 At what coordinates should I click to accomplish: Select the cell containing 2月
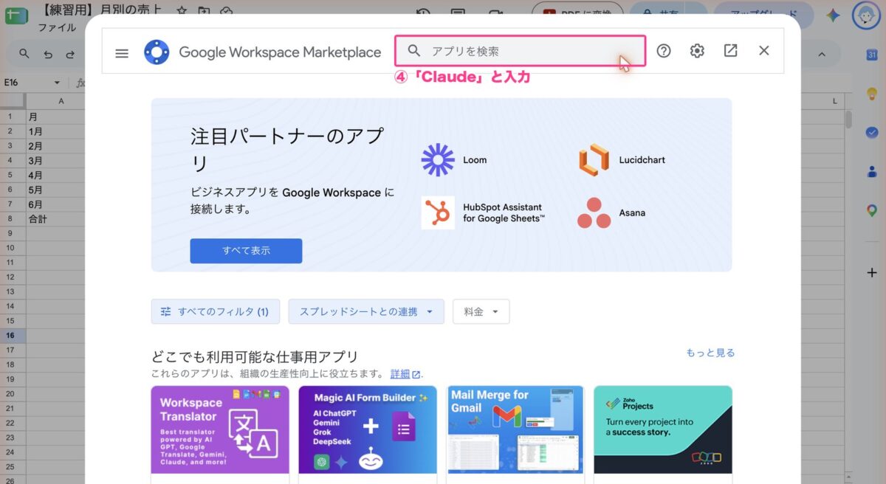coord(55,145)
